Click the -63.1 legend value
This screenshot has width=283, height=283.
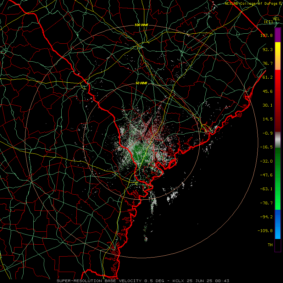coord(266,189)
